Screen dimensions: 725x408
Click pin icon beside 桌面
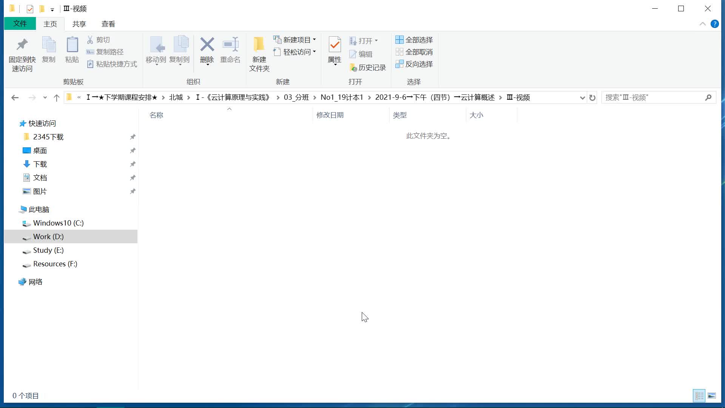(x=133, y=150)
